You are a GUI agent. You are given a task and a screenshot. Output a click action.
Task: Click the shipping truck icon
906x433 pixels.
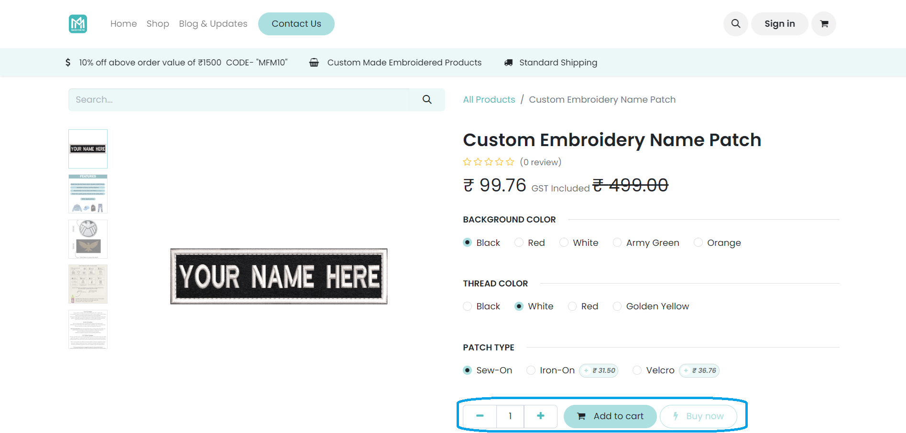click(509, 63)
